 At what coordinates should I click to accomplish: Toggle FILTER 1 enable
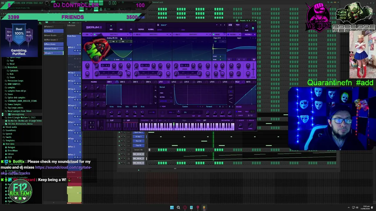(229, 35)
